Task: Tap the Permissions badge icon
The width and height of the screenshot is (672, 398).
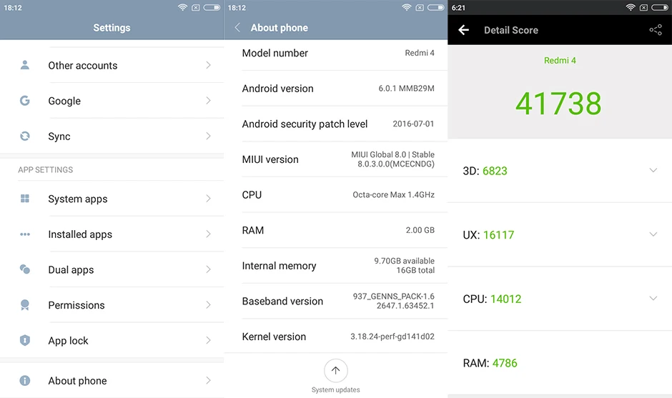Action: click(x=25, y=304)
